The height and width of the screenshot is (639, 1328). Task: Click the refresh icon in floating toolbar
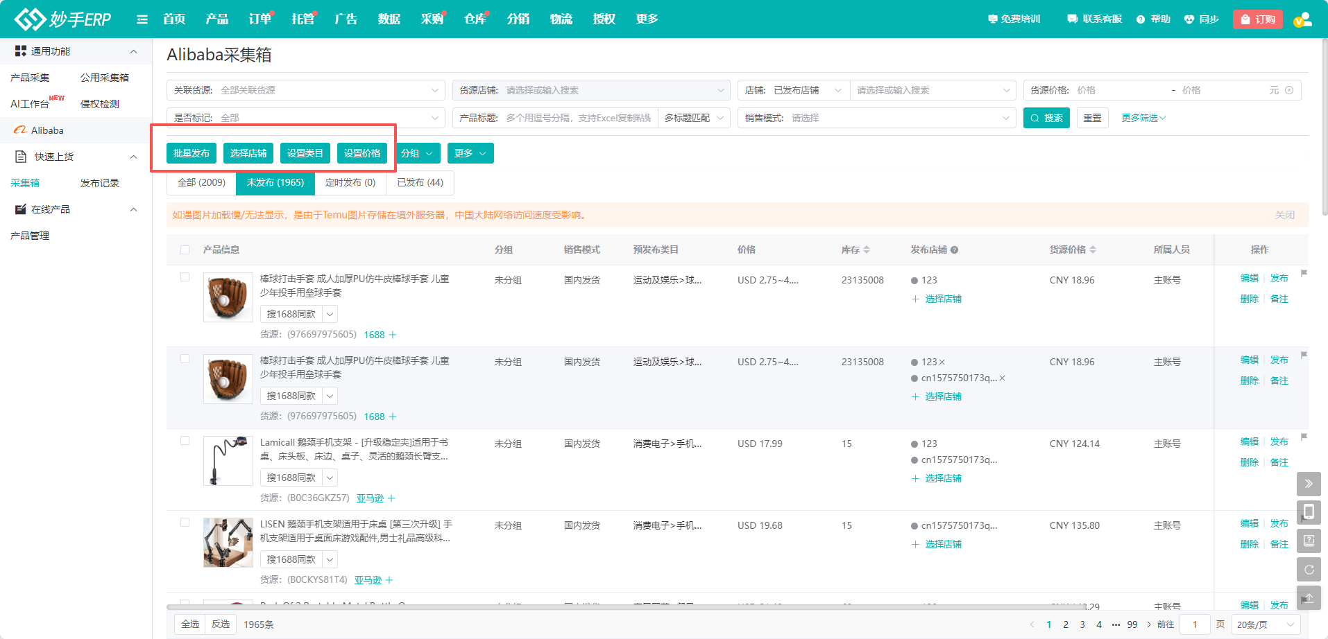(1309, 570)
